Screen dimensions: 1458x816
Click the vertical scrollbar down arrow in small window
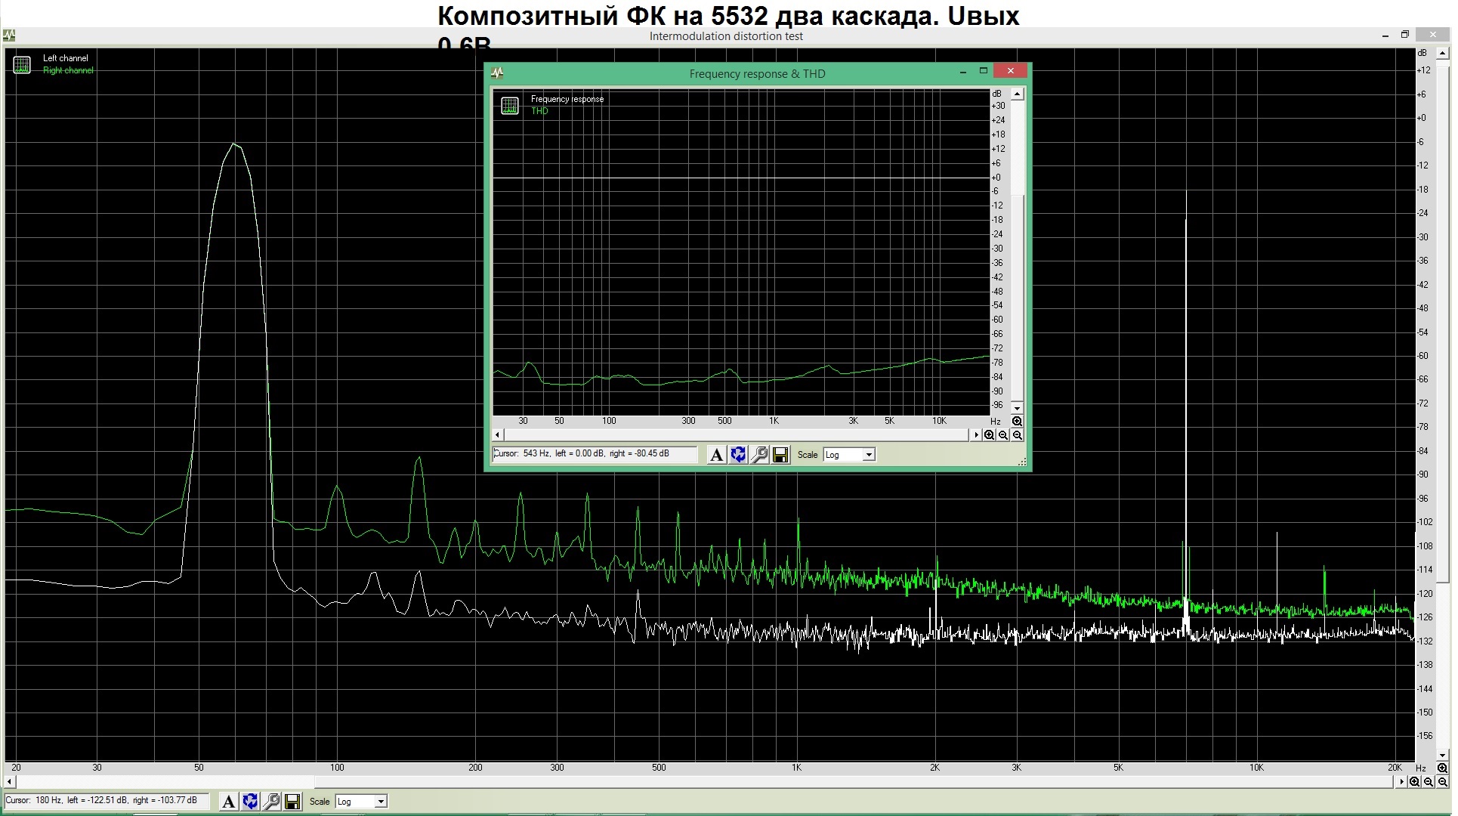[x=1017, y=407]
